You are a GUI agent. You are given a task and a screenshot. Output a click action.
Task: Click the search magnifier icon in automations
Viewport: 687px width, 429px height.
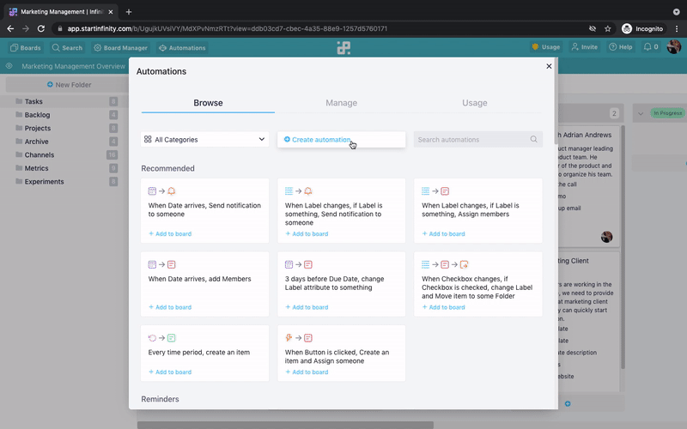pos(533,139)
